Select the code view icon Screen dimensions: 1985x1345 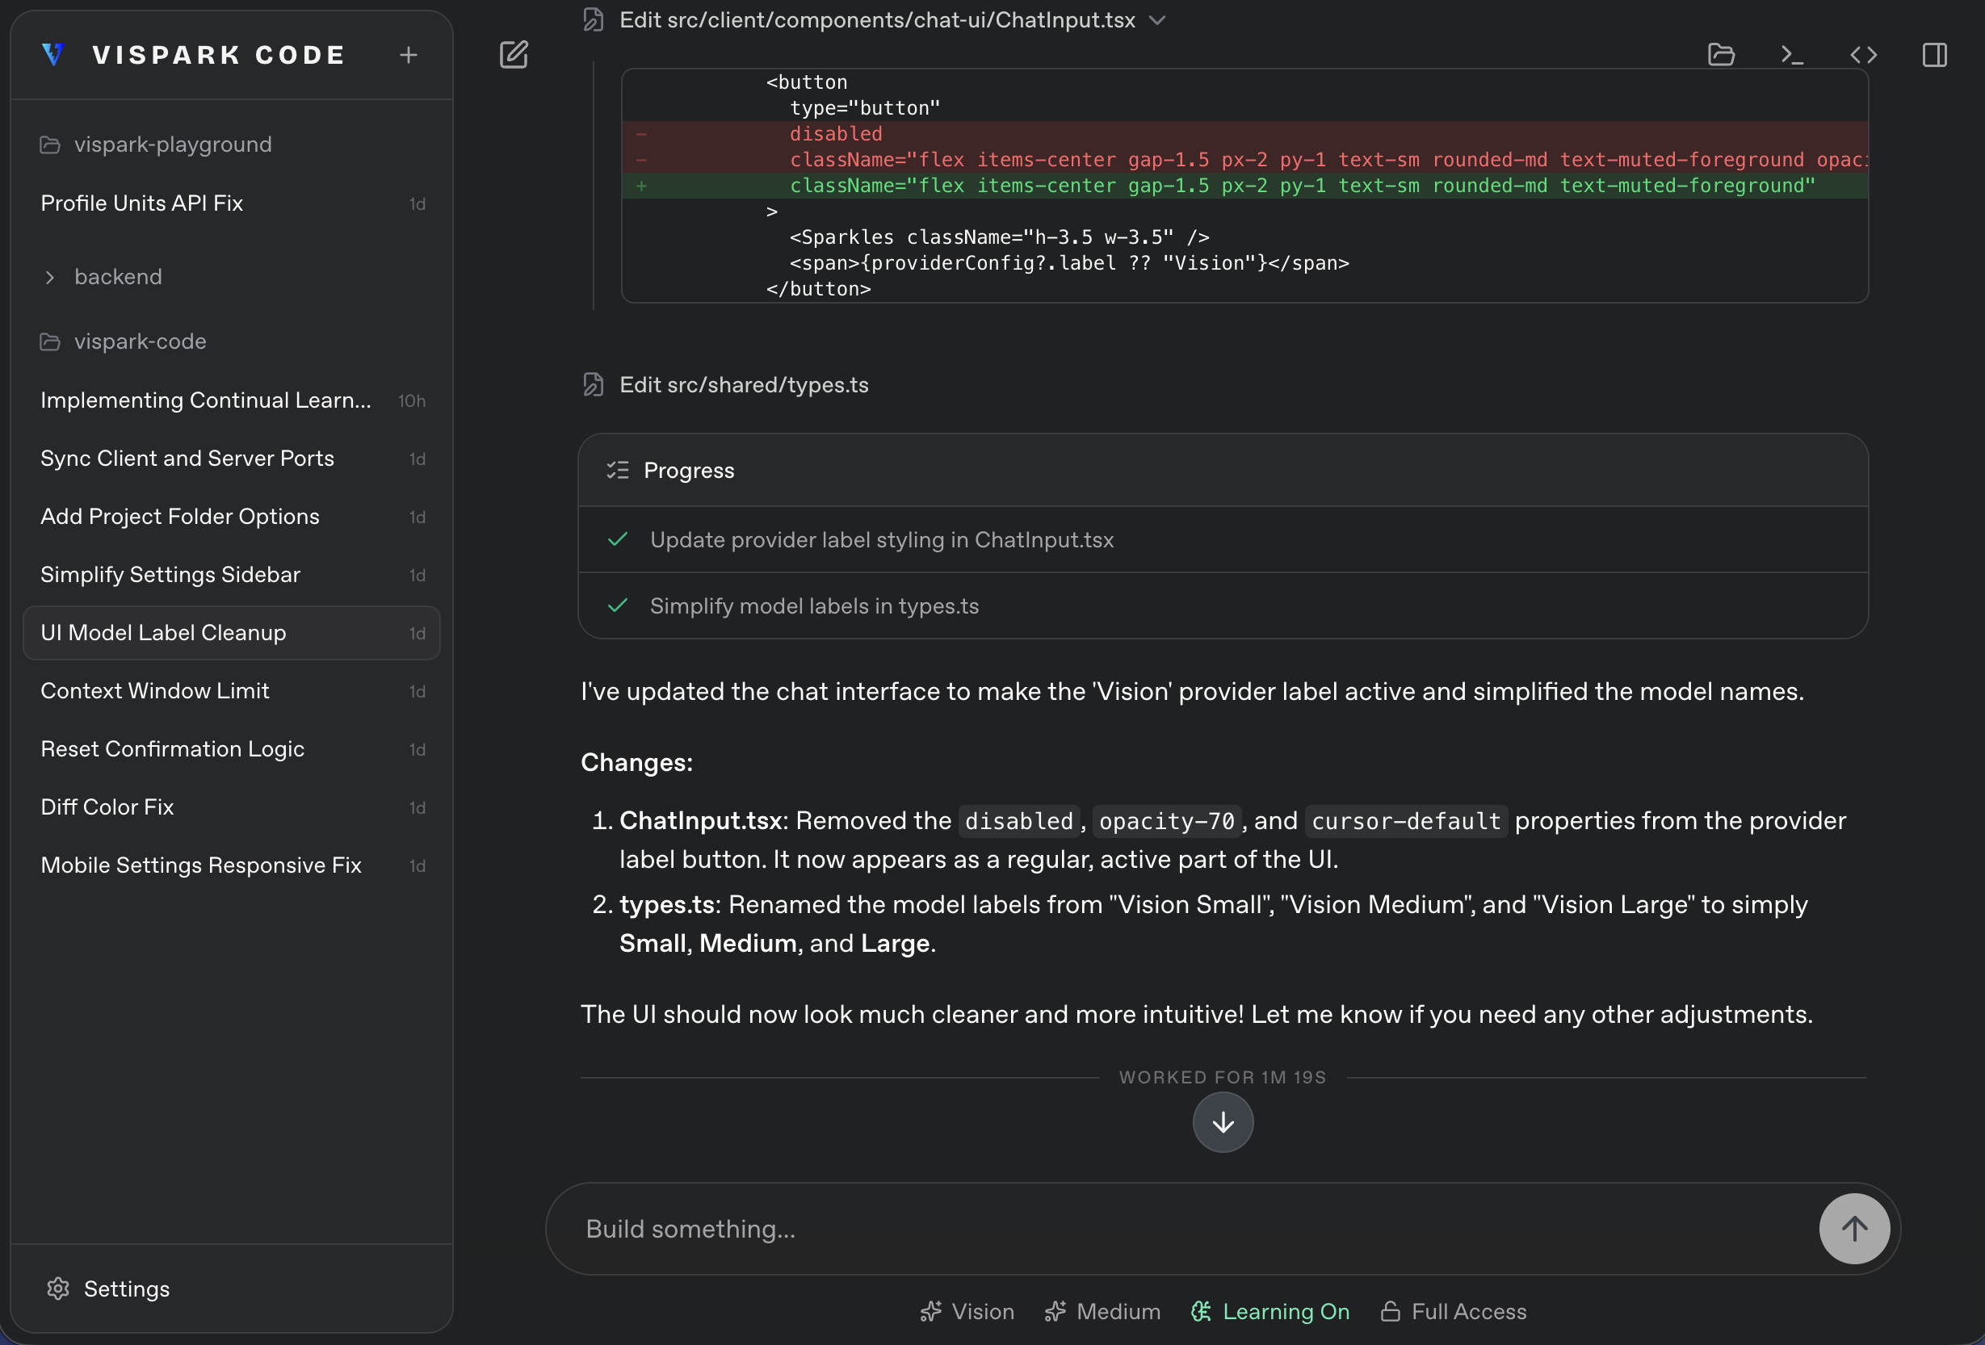point(1863,54)
